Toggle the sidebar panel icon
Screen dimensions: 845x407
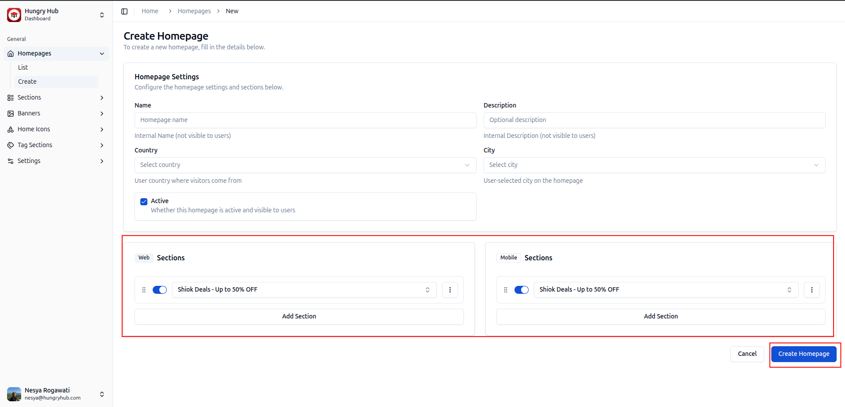tap(124, 11)
